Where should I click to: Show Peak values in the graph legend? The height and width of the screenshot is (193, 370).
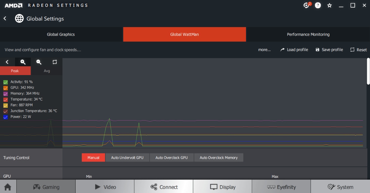click(15, 71)
